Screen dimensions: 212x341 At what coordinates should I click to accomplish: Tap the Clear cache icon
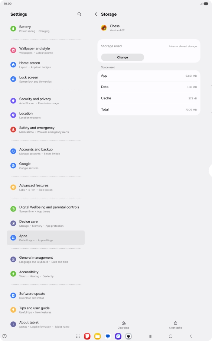pyautogui.click(x=176, y=323)
